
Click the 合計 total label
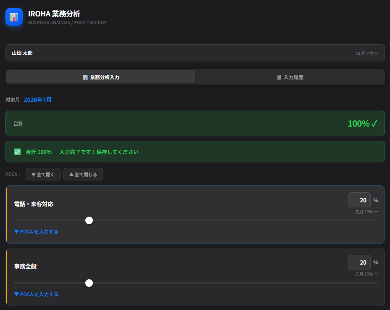click(x=18, y=124)
